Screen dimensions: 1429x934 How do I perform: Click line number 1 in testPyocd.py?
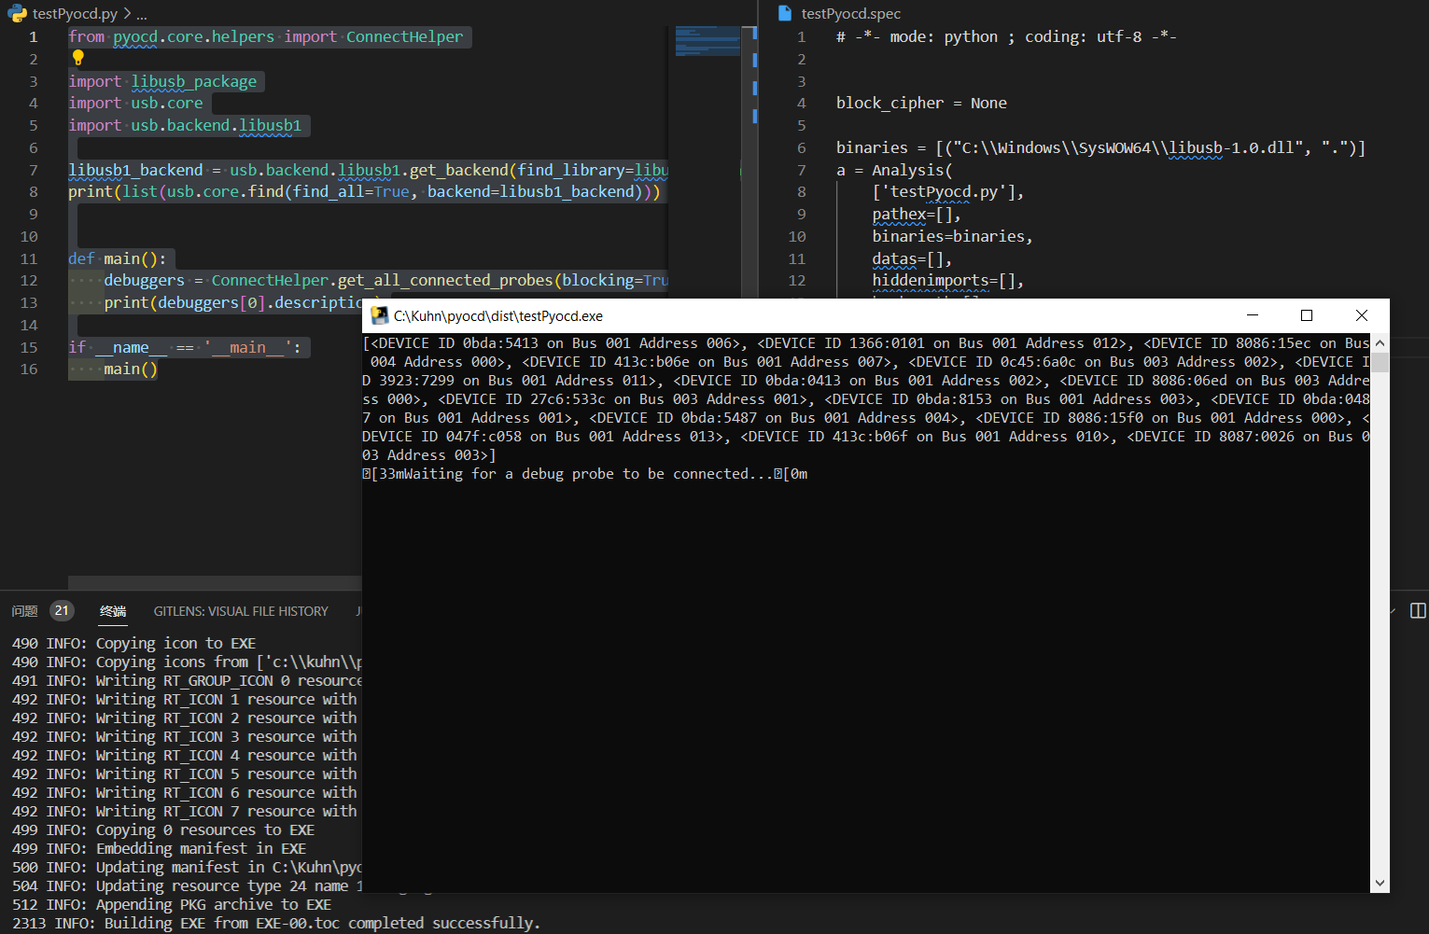tap(34, 37)
